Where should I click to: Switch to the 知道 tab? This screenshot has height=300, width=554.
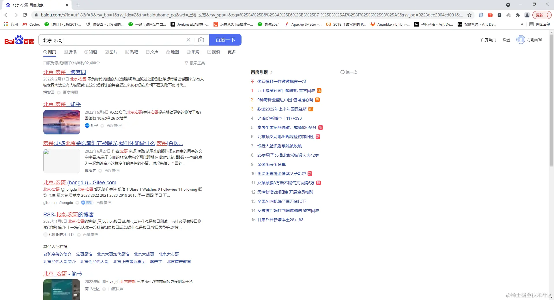click(x=91, y=52)
